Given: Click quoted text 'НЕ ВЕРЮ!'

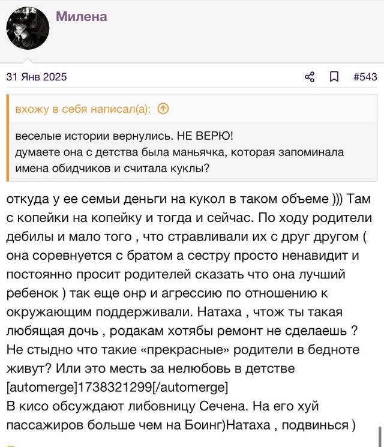Looking at the screenshot, I should pos(205,136).
